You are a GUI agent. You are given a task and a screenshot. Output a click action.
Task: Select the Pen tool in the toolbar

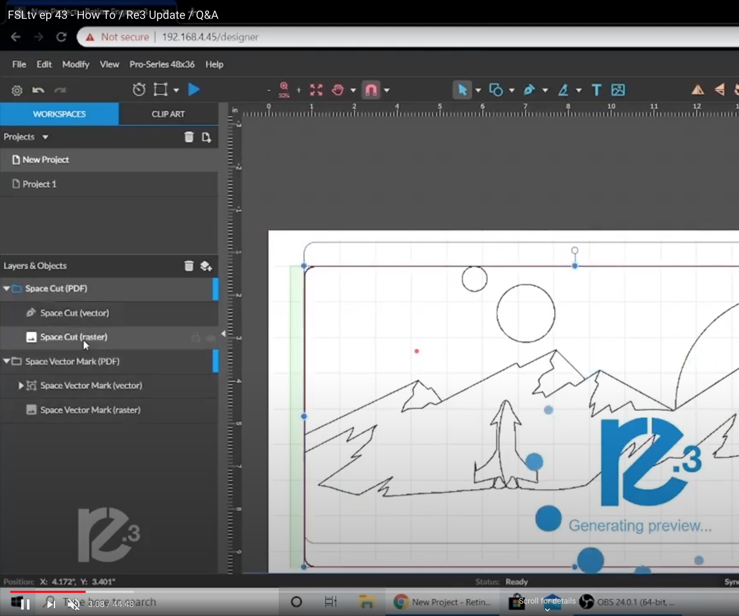(529, 90)
